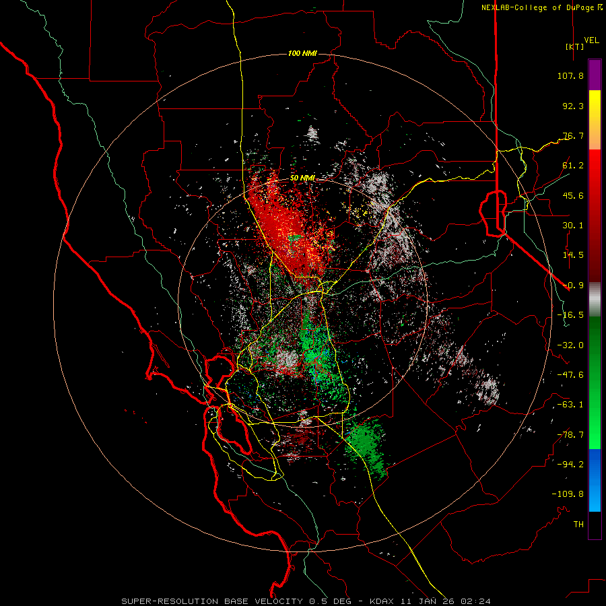Click the 92.3 velocity scale value
This screenshot has width=606, height=606.
tap(573, 106)
